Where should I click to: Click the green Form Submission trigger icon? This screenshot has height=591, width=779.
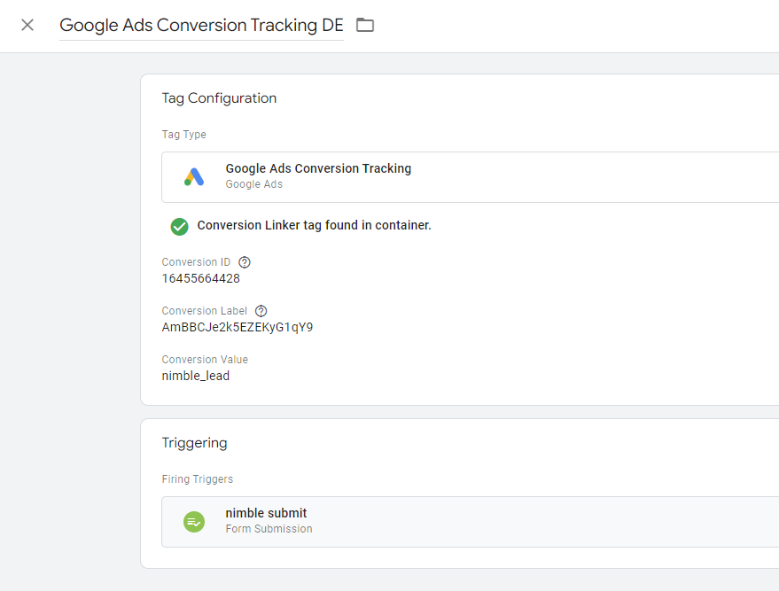(194, 522)
